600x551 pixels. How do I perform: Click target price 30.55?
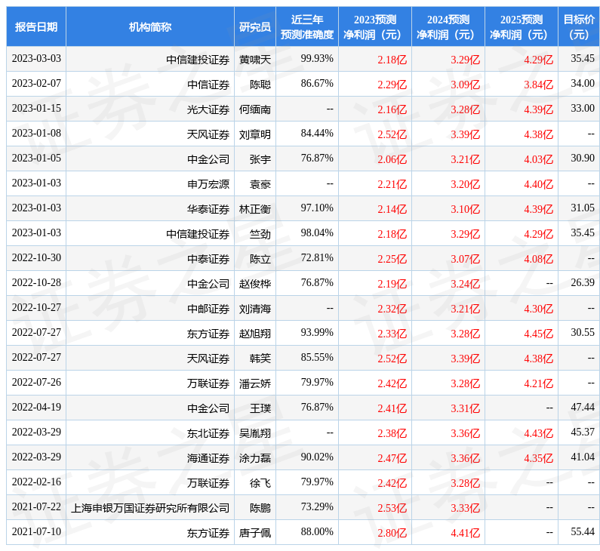click(x=583, y=332)
